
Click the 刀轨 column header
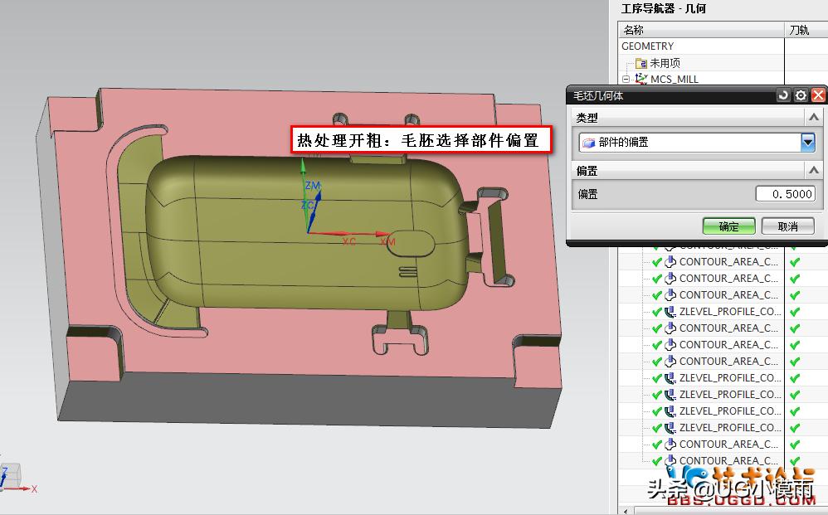(x=800, y=30)
